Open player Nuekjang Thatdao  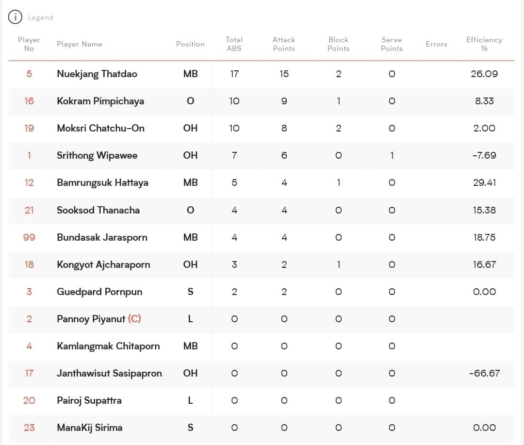point(97,74)
